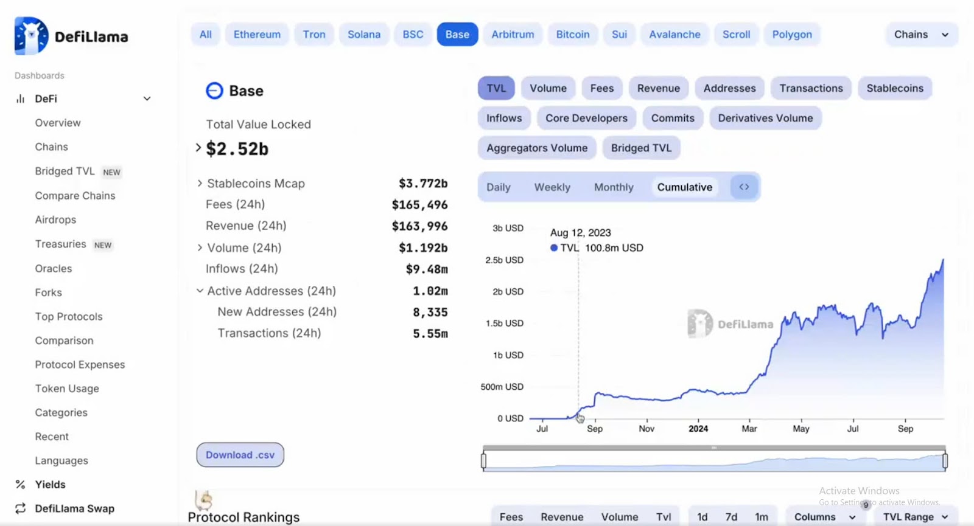Toggle the Fees chart metric
The width and height of the screenshot is (974, 526).
[602, 88]
